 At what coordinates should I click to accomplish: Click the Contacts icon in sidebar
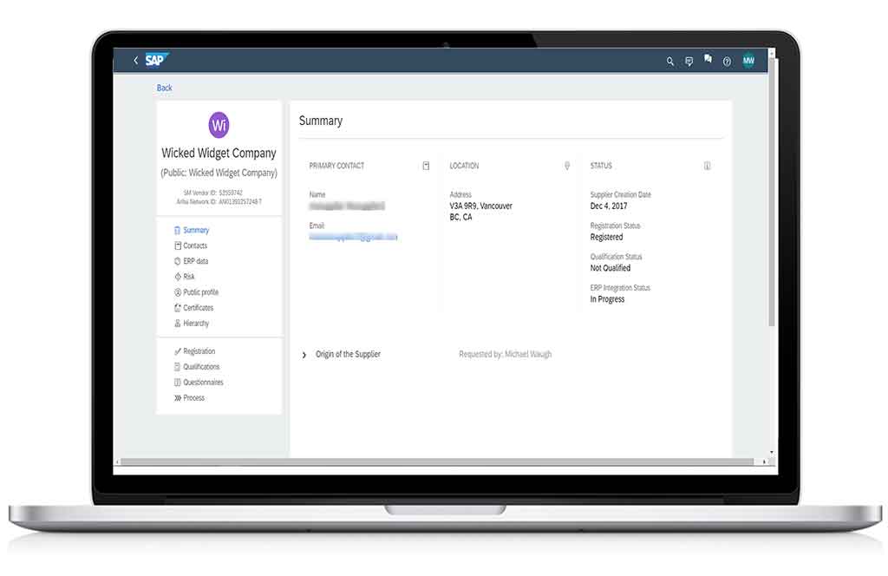(178, 245)
